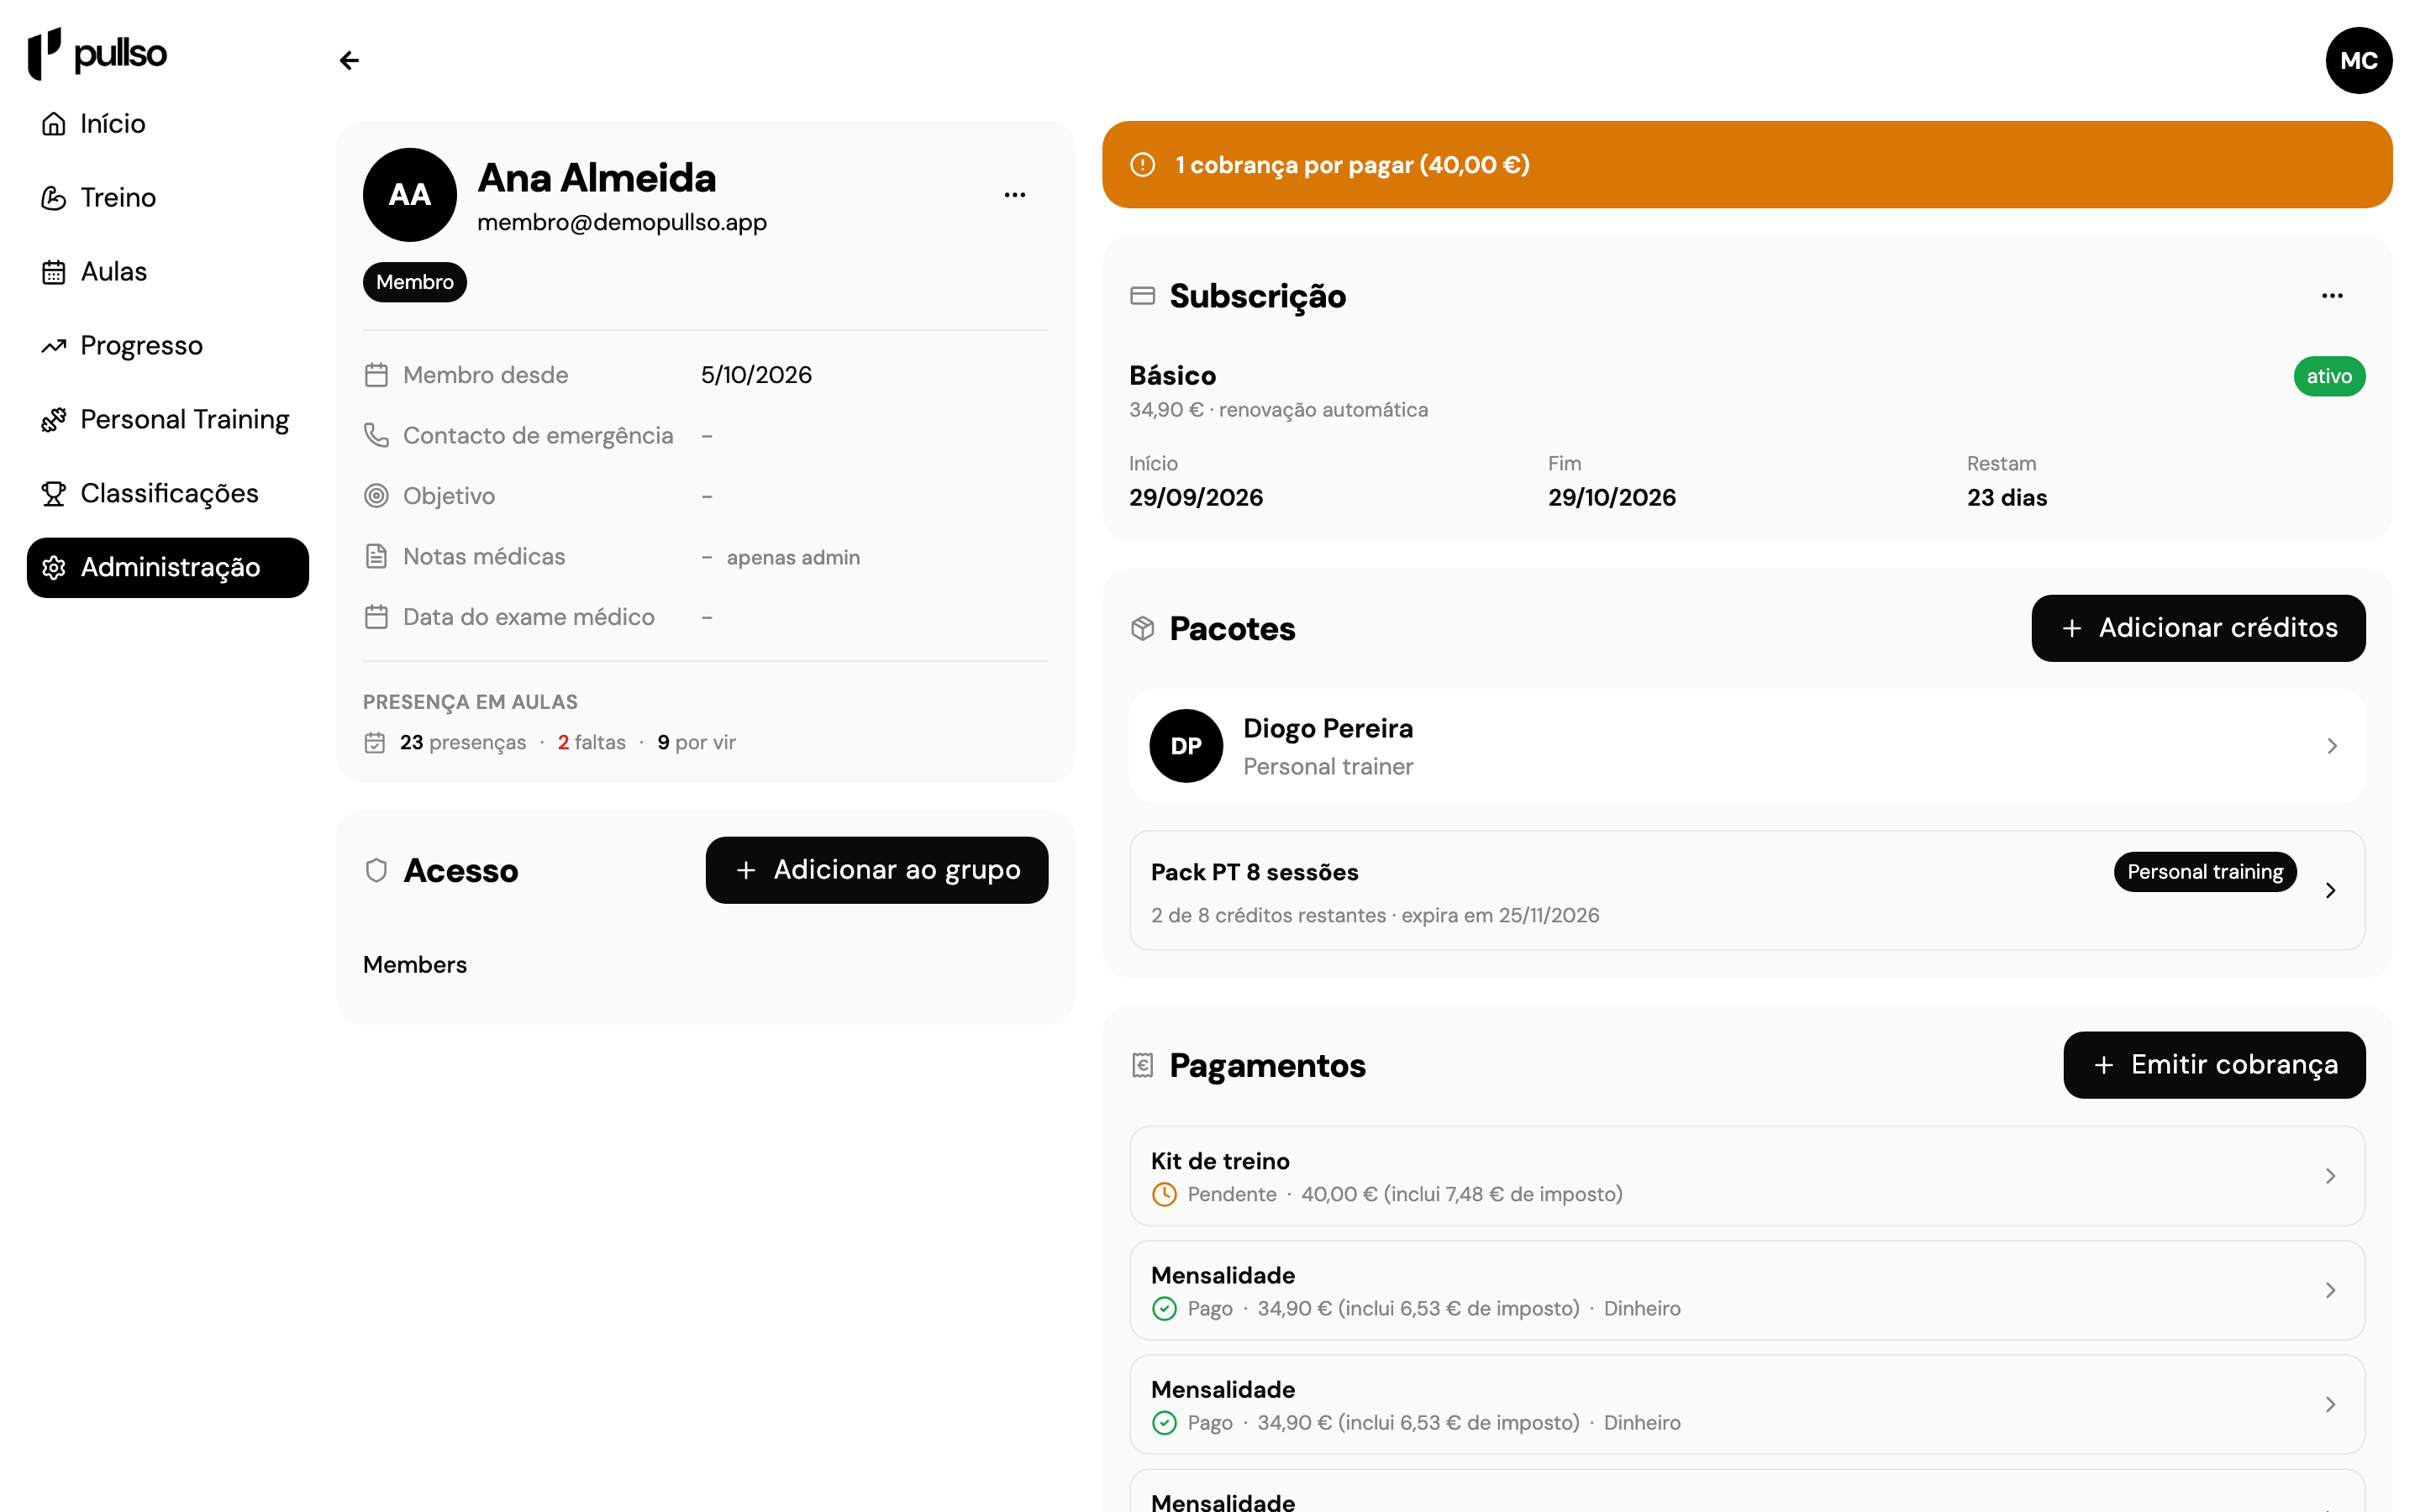
Task: Open the Treino menu item
Action: (x=168, y=198)
